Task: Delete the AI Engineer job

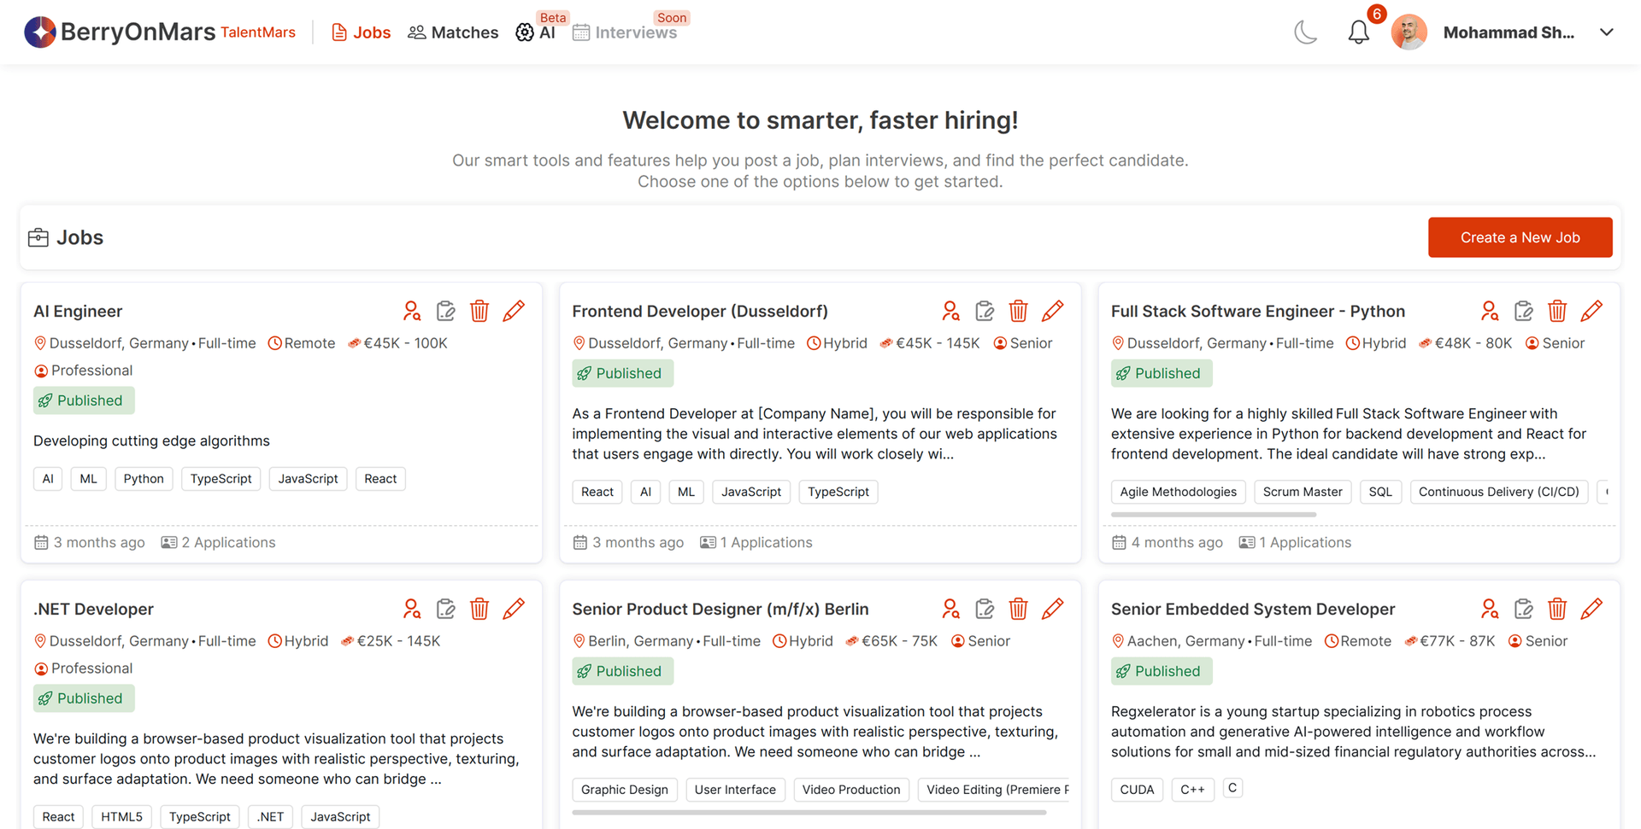Action: click(479, 311)
